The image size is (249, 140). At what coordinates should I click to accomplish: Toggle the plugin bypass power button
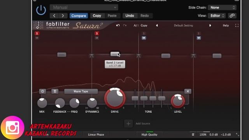point(41,10)
